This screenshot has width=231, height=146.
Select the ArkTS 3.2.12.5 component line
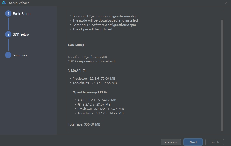point(97,100)
